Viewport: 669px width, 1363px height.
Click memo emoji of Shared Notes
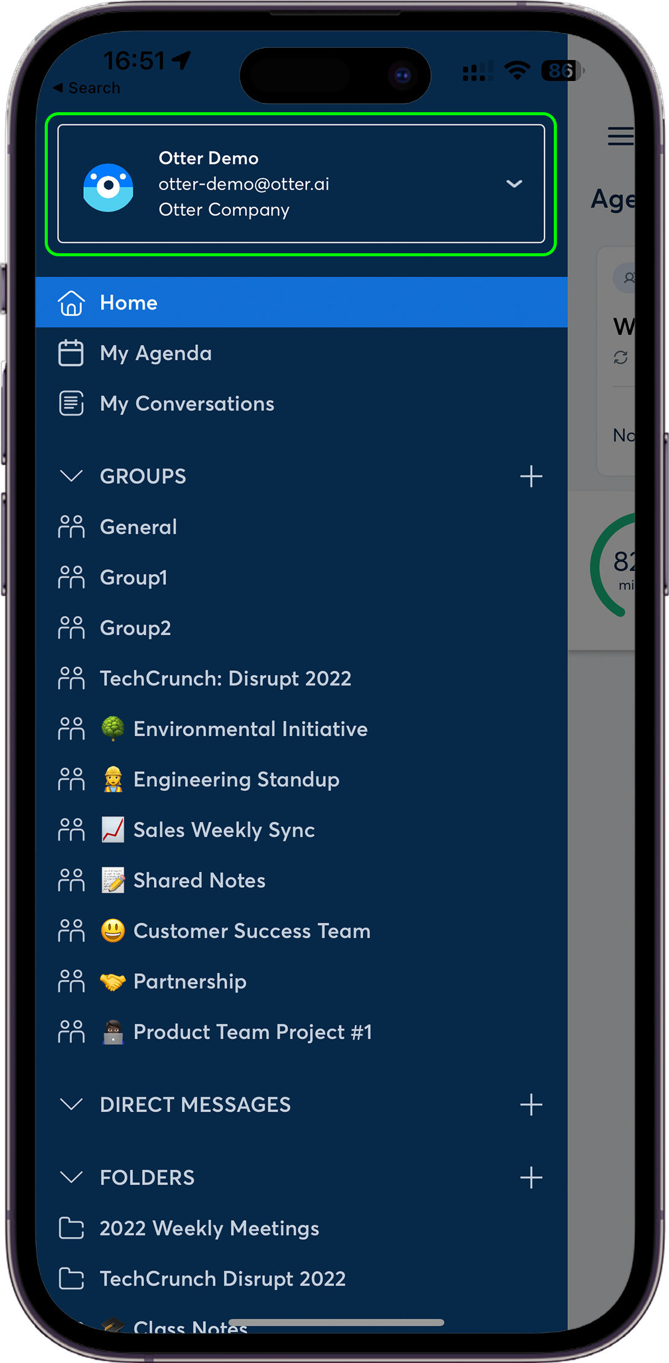point(113,880)
